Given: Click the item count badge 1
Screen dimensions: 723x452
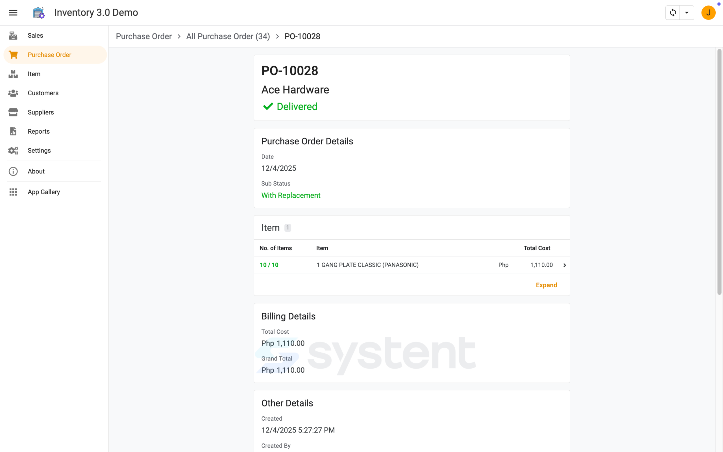Looking at the screenshot, I should (288, 228).
